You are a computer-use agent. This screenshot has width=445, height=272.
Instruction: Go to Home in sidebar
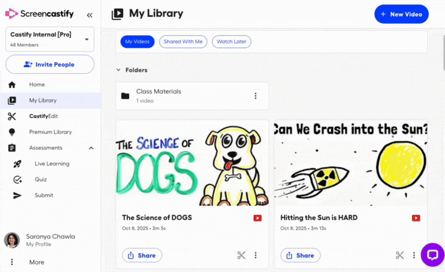click(x=37, y=84)
